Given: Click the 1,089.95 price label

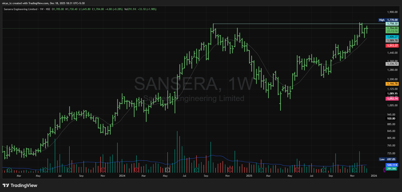Looking at the screenshot, I should tap(392, 93).
